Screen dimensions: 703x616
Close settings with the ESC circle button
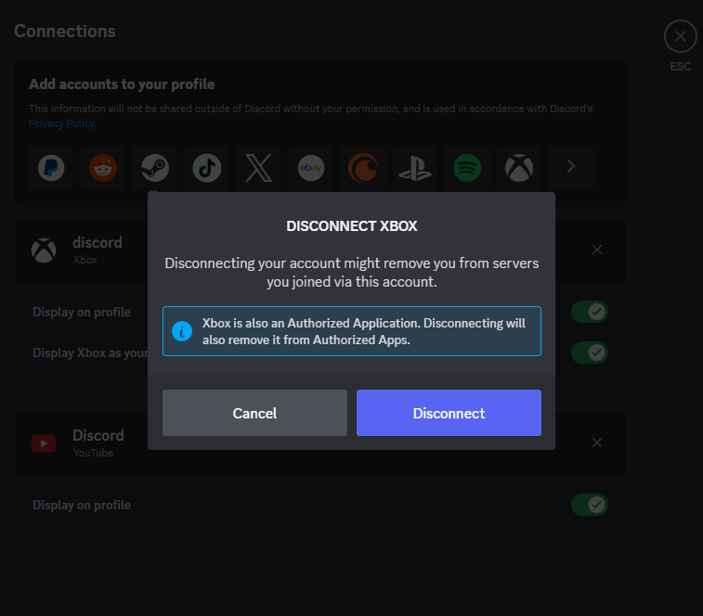coord(680,37)
